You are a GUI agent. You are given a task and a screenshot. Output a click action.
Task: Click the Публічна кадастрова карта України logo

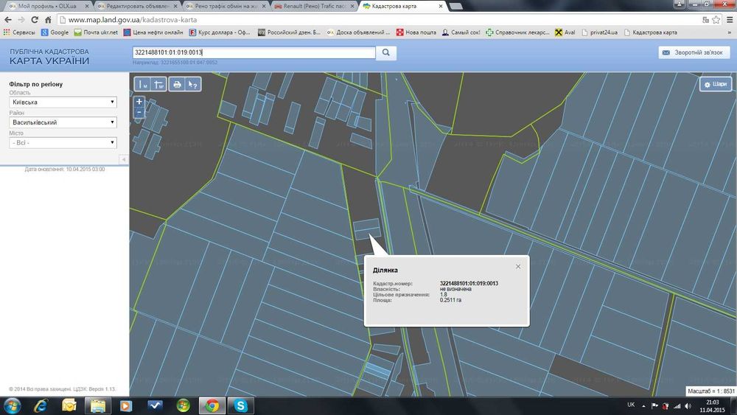click(x=49, y=57)
